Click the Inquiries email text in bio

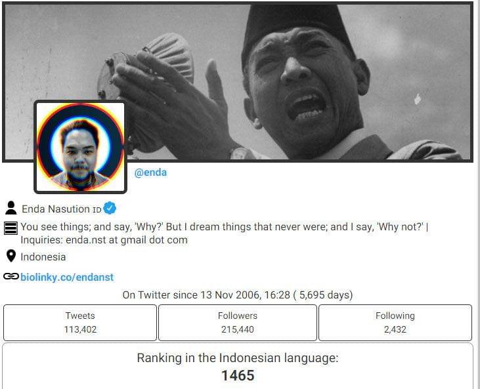[104, 239]
